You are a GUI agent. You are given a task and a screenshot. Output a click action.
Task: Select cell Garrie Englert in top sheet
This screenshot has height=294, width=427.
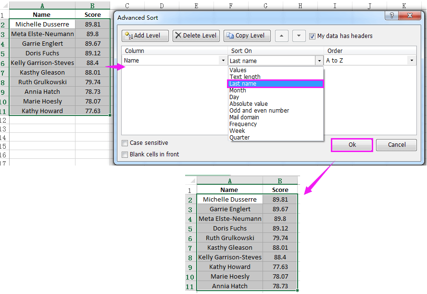42,44
